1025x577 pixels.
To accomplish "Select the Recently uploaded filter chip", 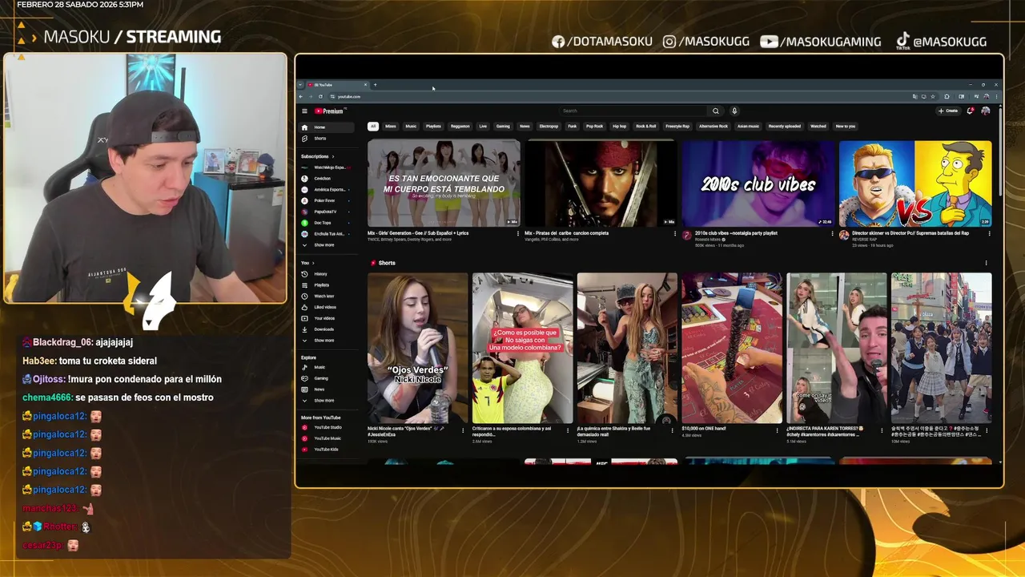I will pyautogui.click(x=785, y=126).
